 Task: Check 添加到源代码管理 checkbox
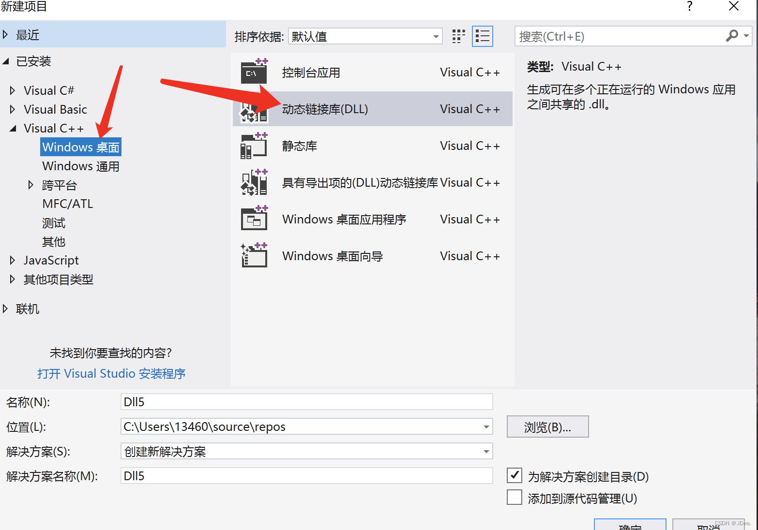515,497
